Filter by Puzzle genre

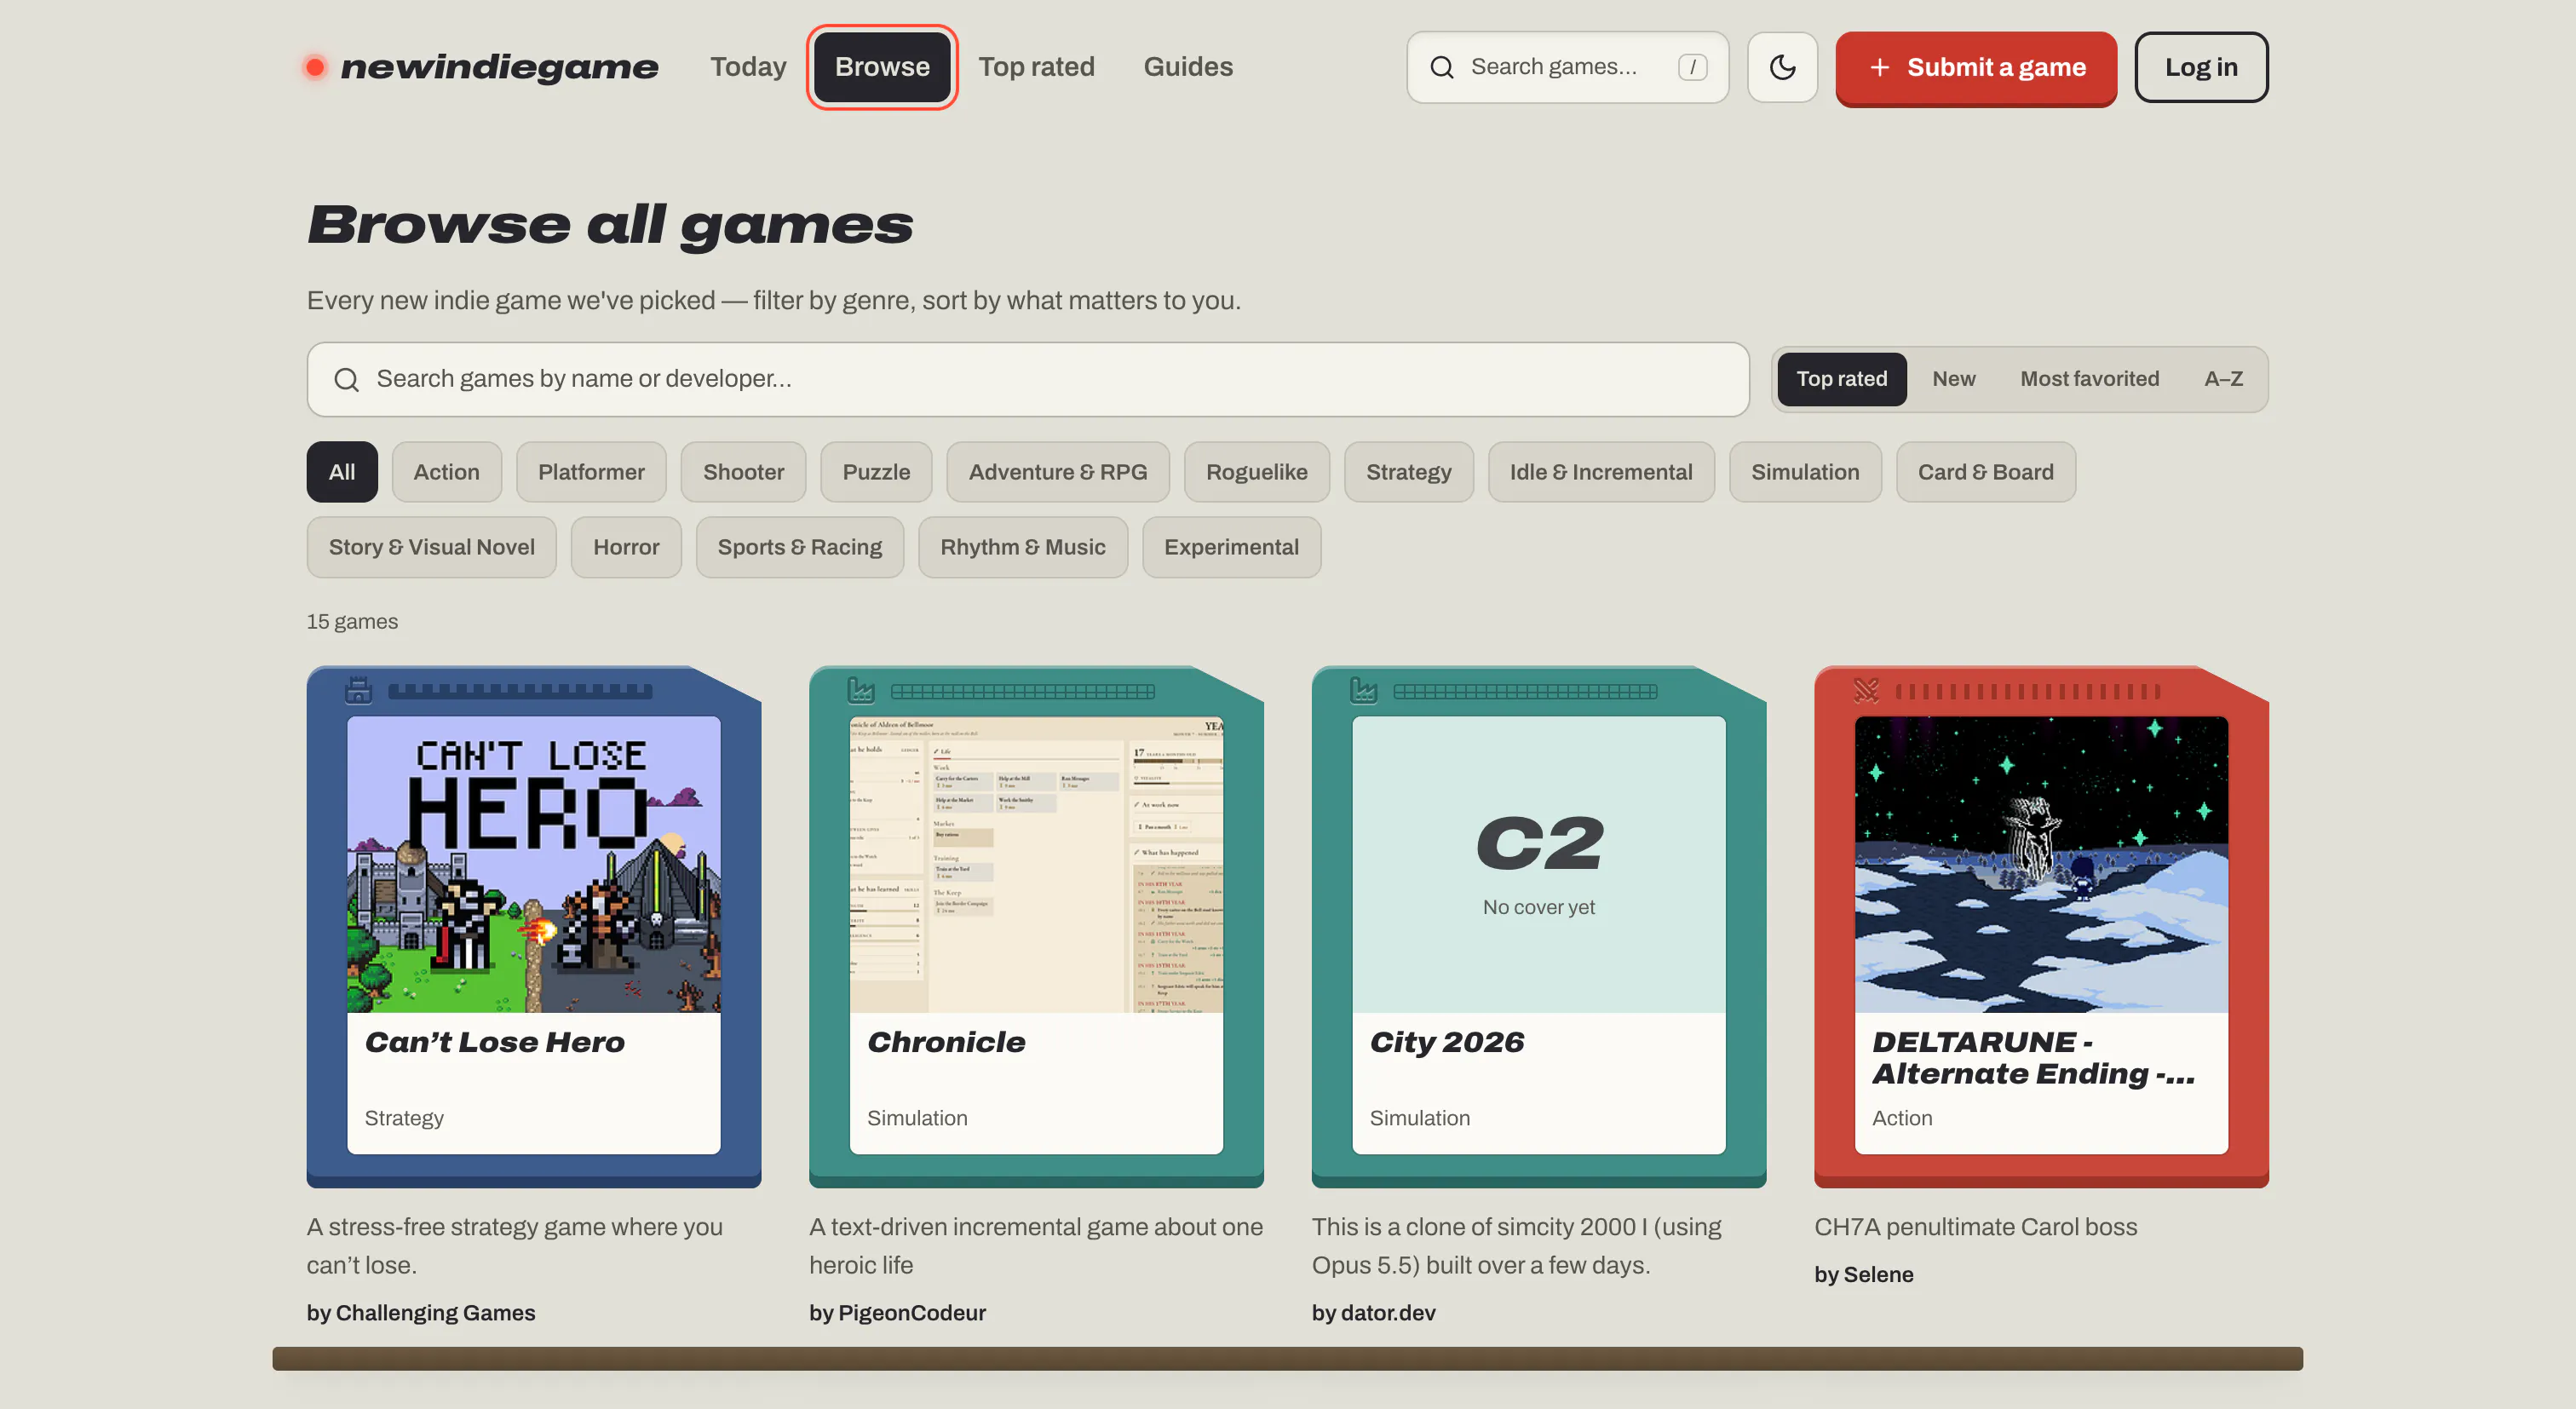pyautogui.click(x=876, y=472)
